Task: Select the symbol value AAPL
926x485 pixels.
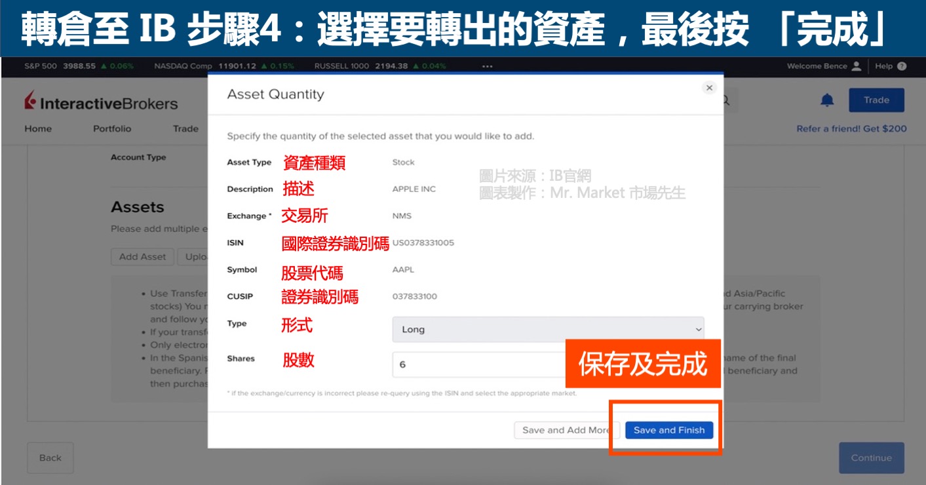Action: (403, 270)
